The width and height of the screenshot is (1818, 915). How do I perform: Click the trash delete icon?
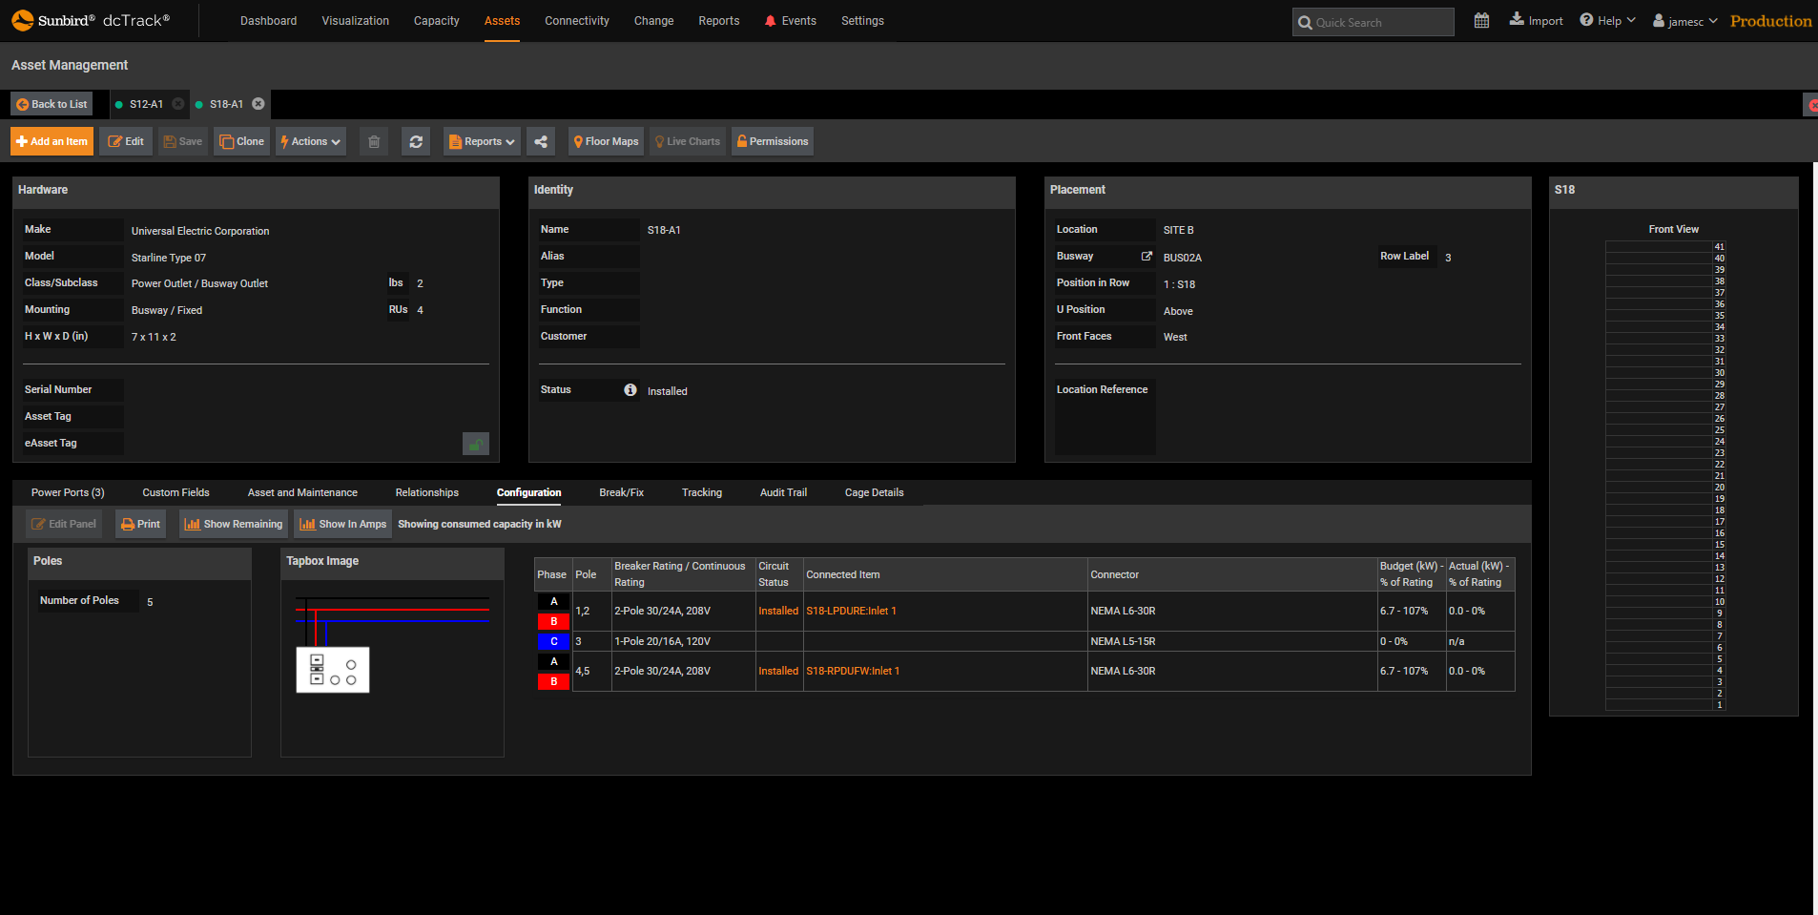pyautogui.click(x=374, y=141)
